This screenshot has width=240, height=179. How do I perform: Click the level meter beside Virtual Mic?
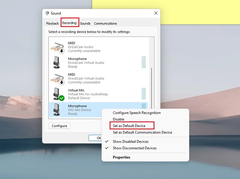tap(144, 94)
